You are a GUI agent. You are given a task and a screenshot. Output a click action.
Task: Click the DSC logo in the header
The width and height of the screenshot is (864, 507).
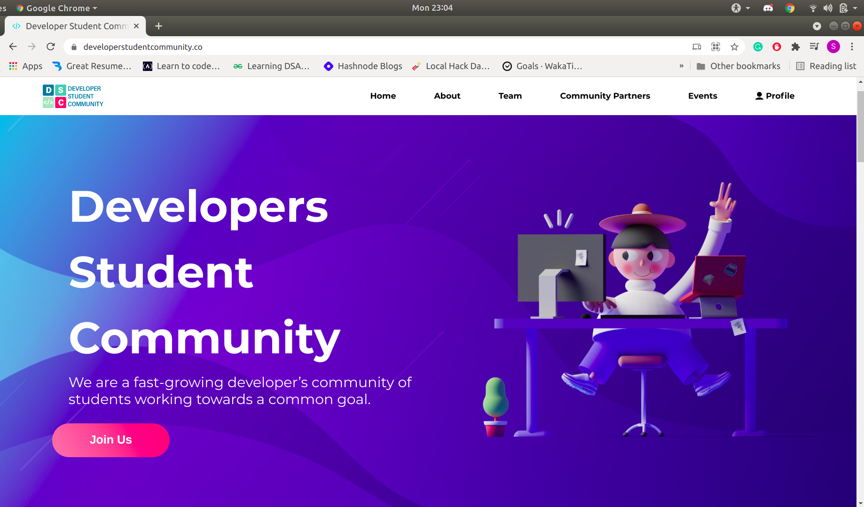coord(73,96)
